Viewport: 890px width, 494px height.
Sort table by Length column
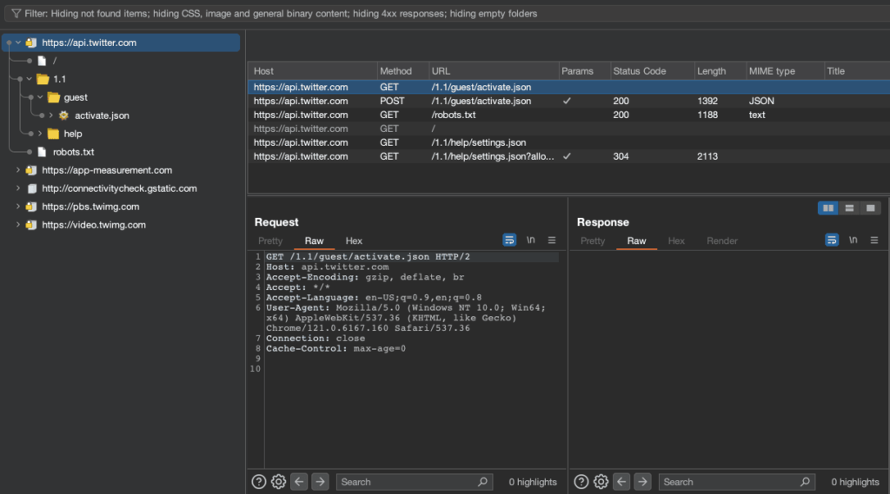pos(721,71)
